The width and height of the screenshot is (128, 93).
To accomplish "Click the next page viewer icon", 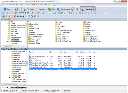I will point(89,13).
